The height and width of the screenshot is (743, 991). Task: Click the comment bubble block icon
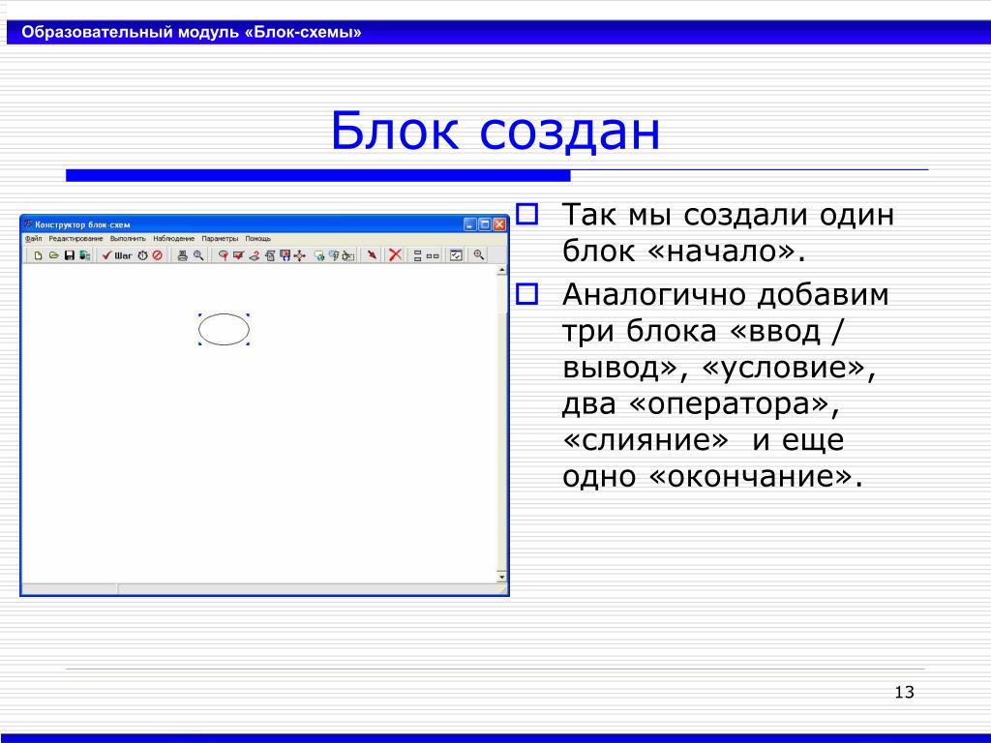(x=334, y=255)
